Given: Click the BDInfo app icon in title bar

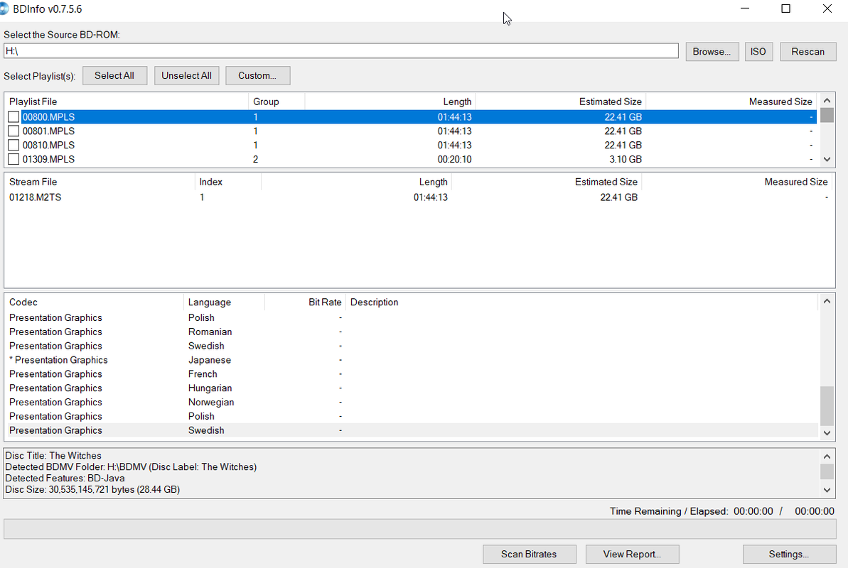Looking at the screenshot, I should pyautogui.click(x=4, y=9).
